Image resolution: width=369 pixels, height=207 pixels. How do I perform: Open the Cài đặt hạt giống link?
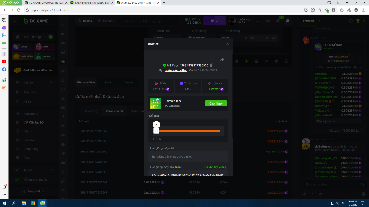tap(215, 167)
